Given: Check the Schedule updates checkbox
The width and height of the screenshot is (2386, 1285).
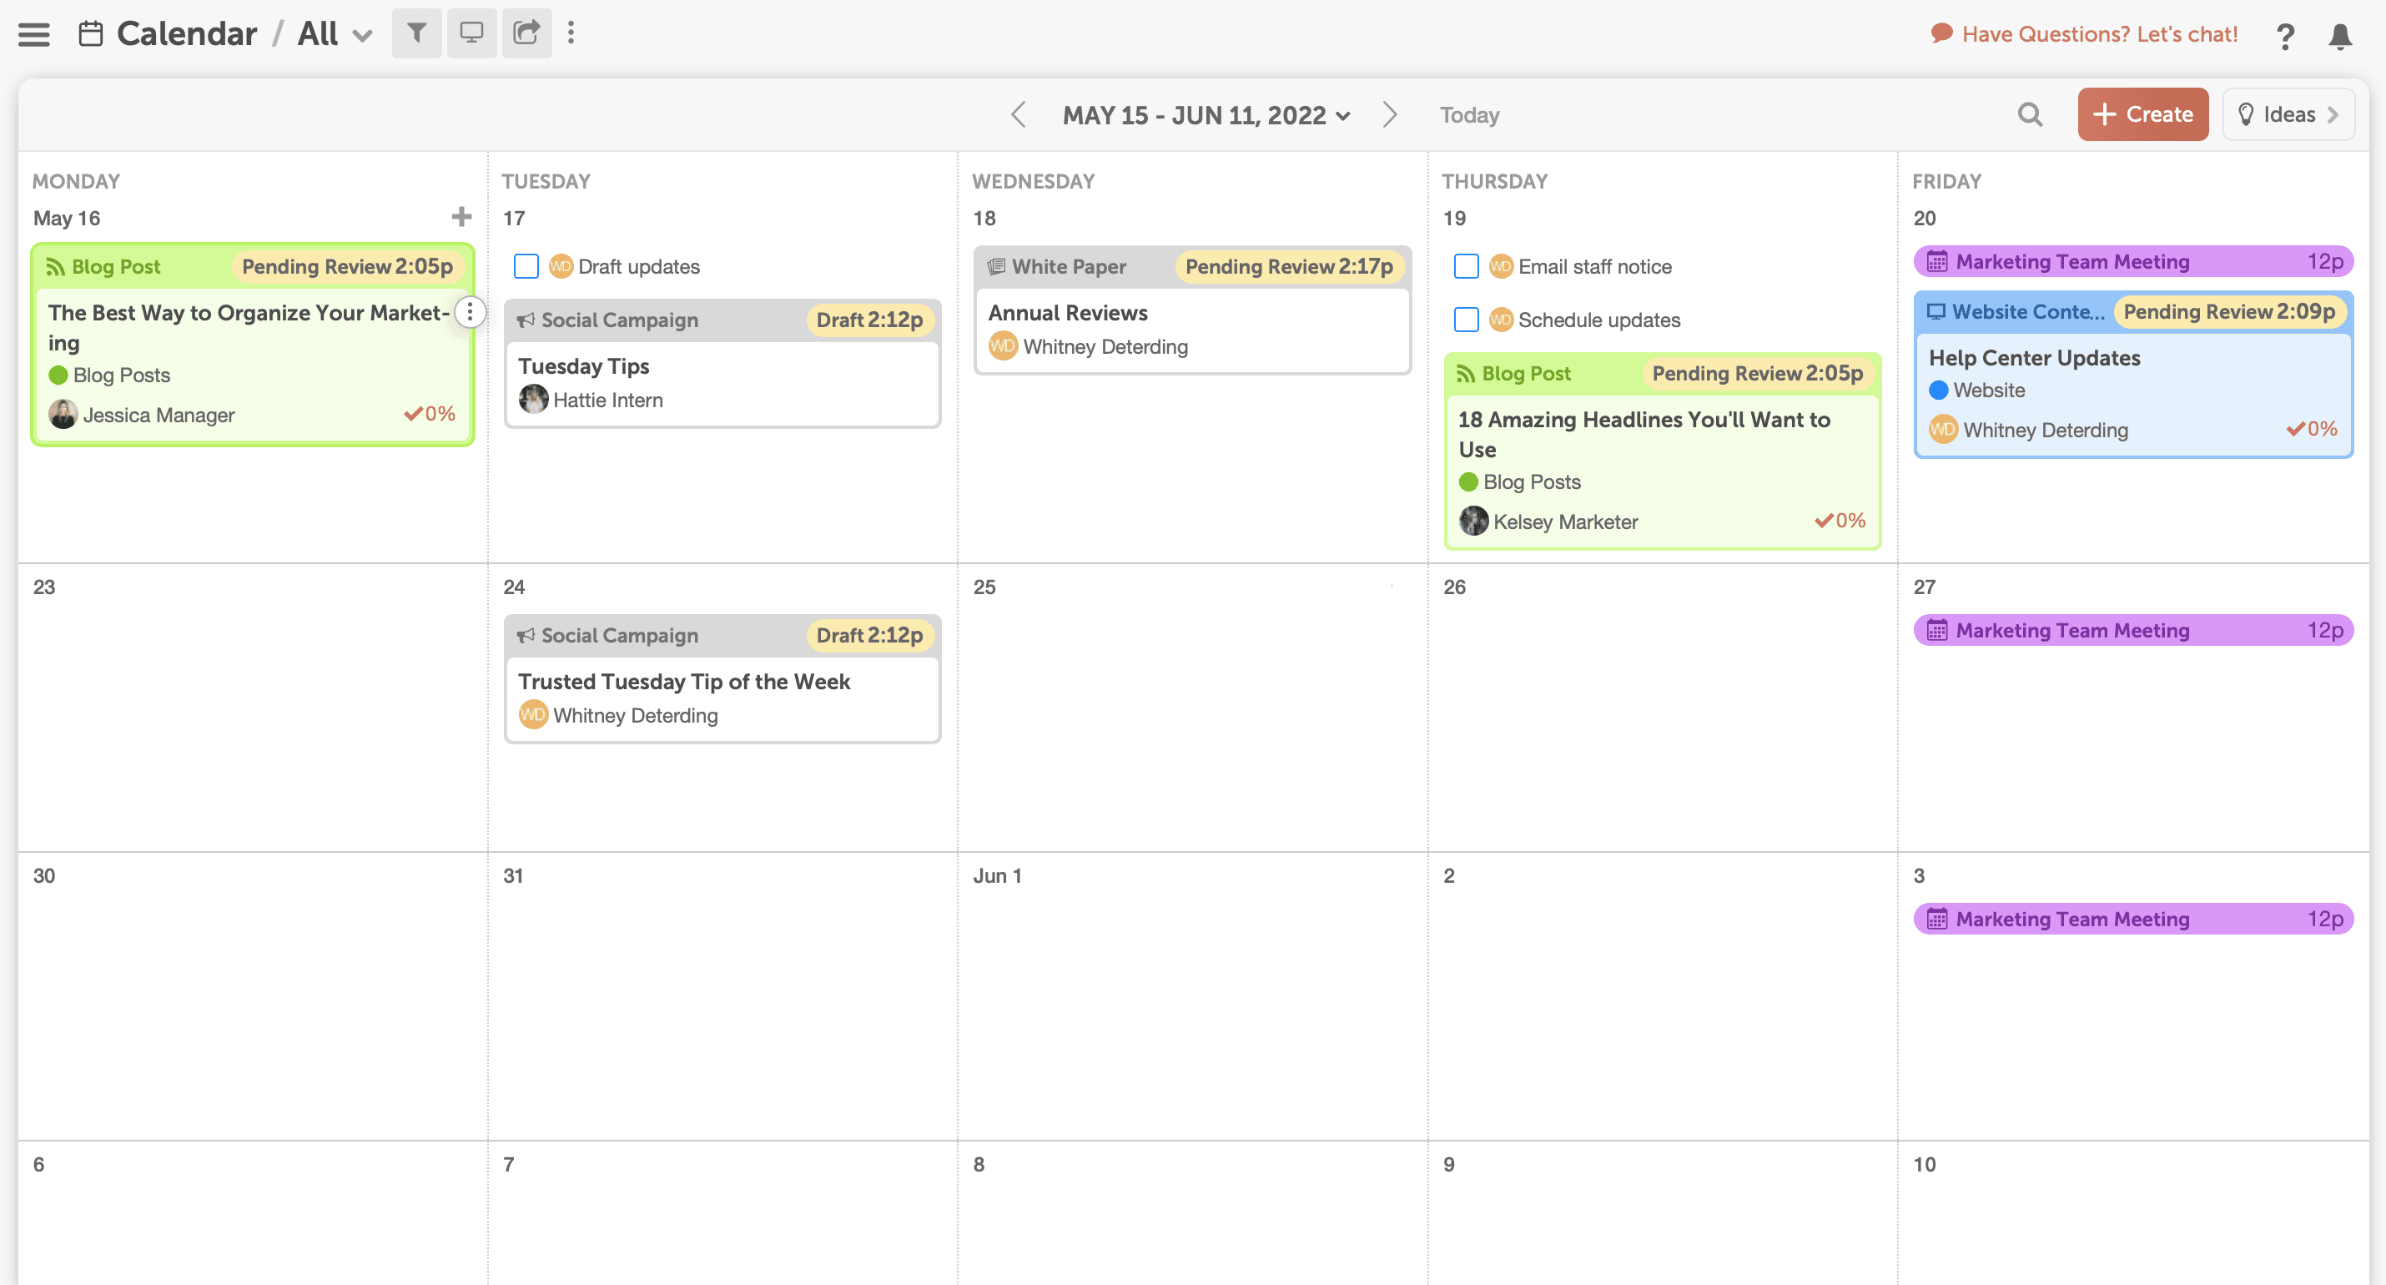Looking at the screenshot, I should (1467, 320).
